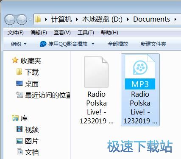
Task: Open 最近访问的位置 in favorites
Action: 47,95
